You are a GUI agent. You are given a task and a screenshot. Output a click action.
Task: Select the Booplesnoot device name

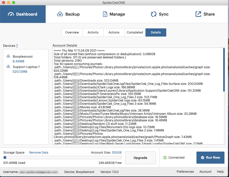click(x=23, y=56)
